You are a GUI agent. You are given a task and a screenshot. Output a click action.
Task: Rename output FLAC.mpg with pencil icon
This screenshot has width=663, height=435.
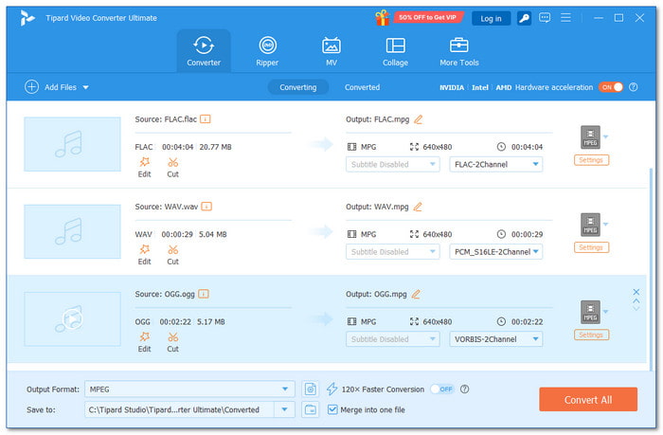[x=418, y=118]
